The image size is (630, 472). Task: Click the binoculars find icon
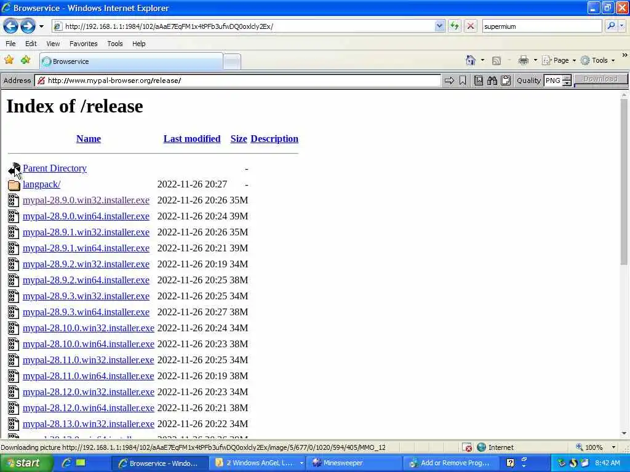coord(492,81)
